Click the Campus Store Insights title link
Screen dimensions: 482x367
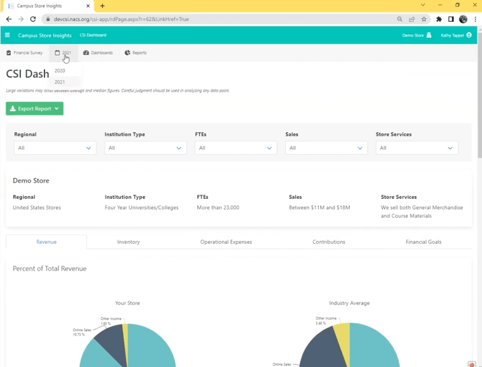(x=45, y=35)
